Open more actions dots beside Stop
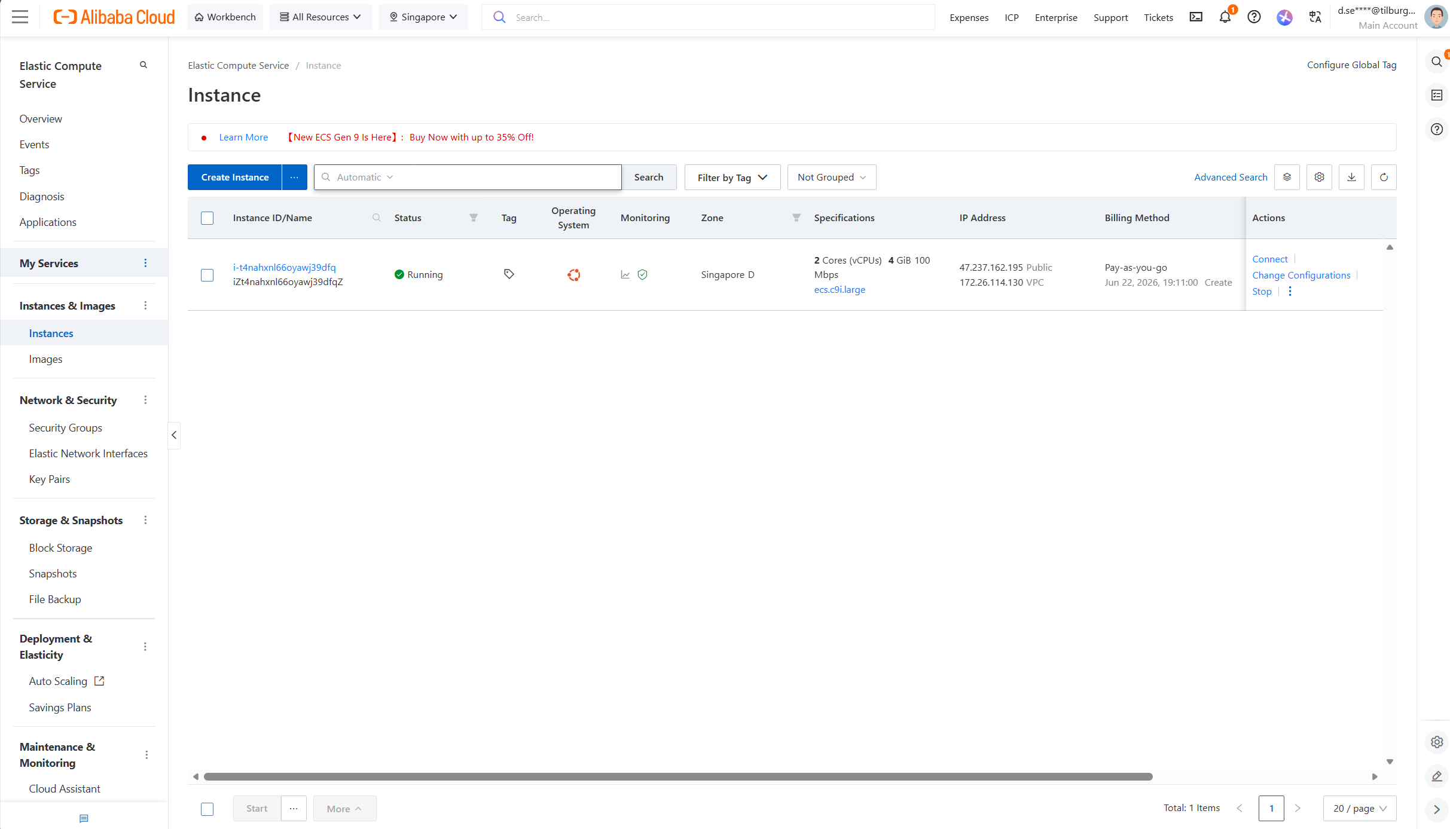 pyautogui.click(x=1290, y=291)
